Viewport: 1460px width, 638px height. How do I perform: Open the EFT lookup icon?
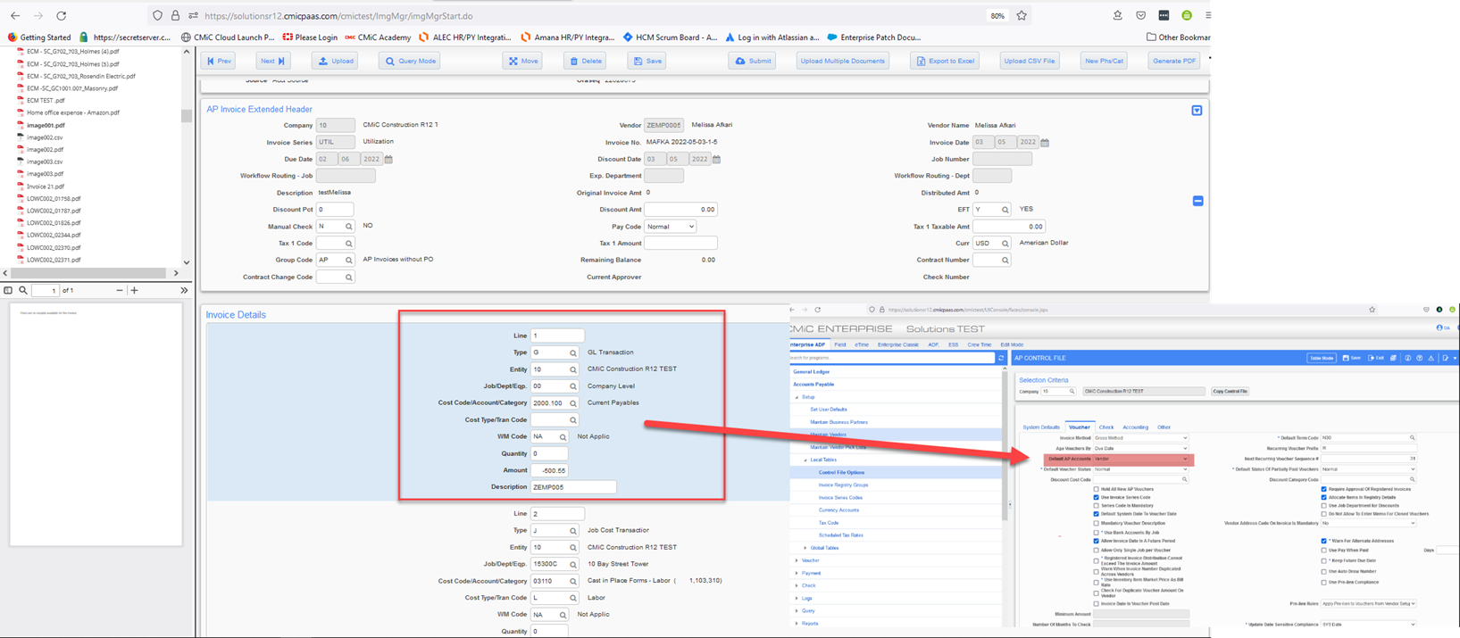pyautogui.click(x=1005, y=210)
